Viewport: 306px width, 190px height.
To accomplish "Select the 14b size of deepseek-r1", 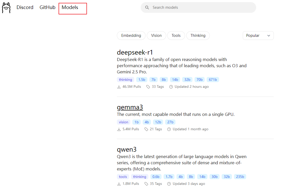I will 175,80.
